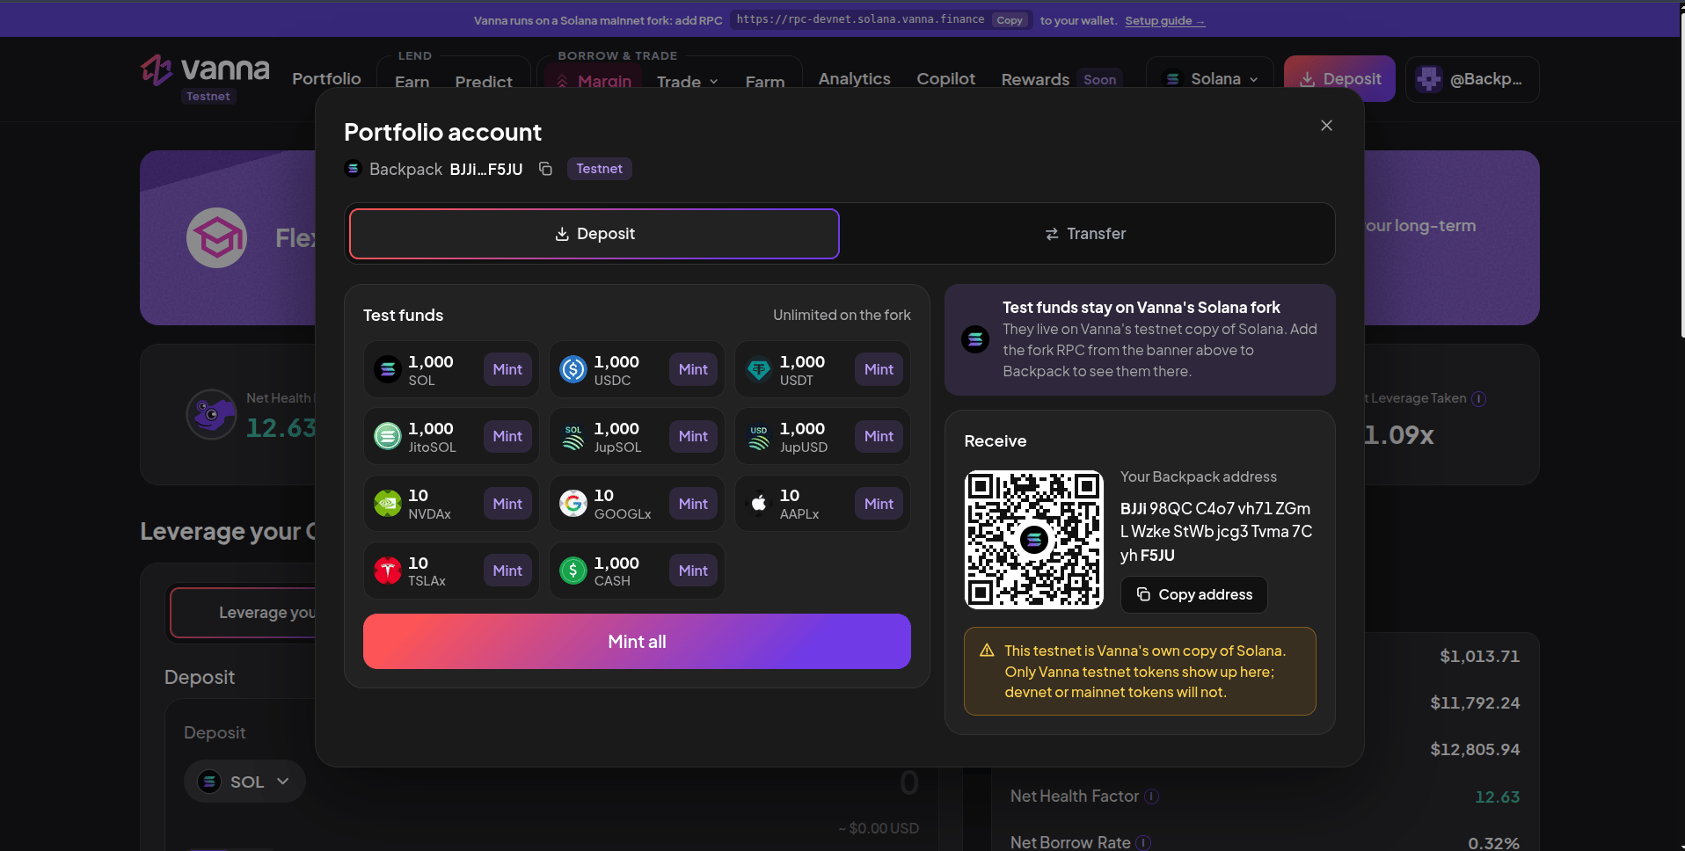The image size is (1685, 851).
Task: Click the USDT token icon
Action: point(759,369)
